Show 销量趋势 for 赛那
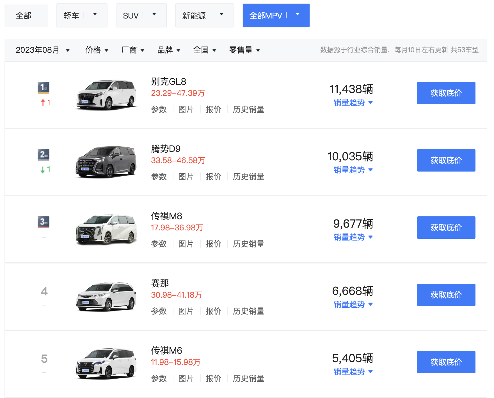Image resolution: width=494 pixels, height=398 pixels. 353,304
